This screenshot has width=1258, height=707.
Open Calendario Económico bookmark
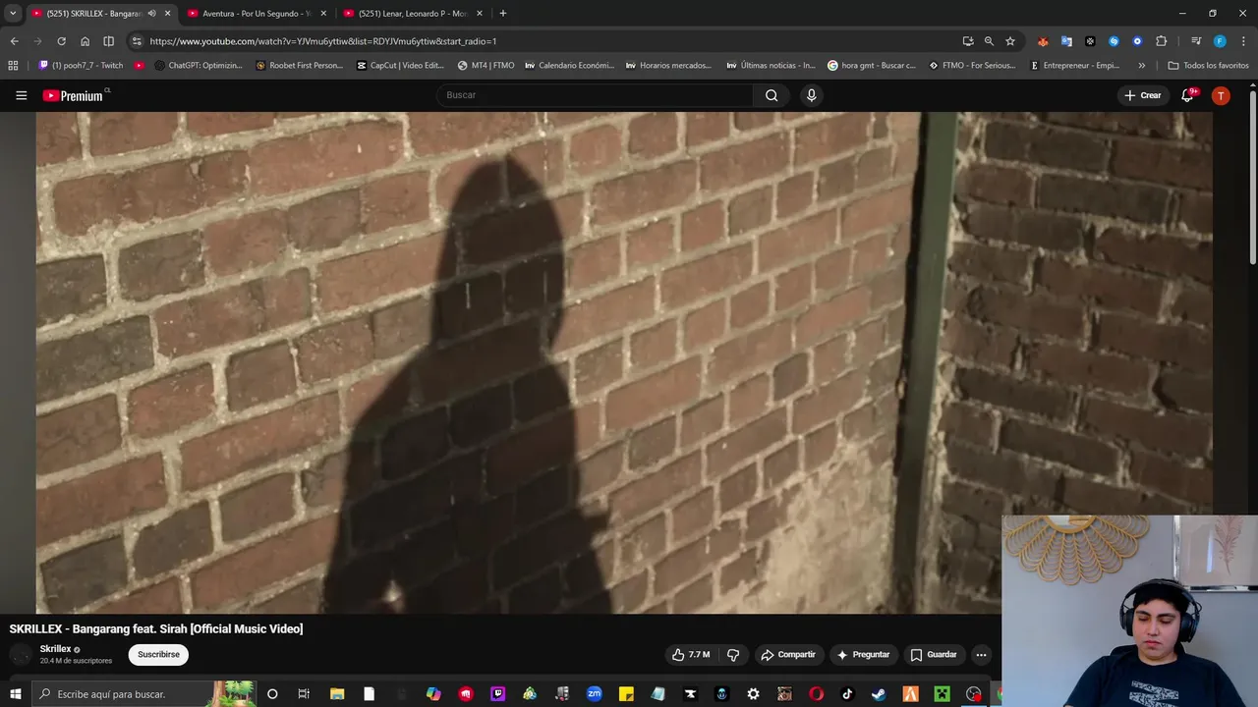[569, 66]
